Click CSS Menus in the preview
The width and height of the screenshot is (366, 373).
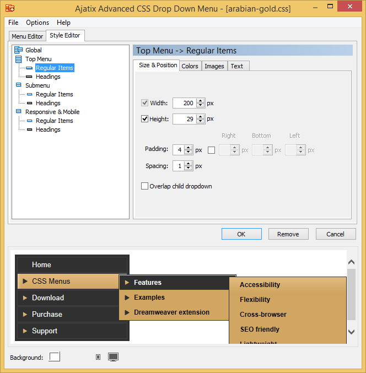68,281
